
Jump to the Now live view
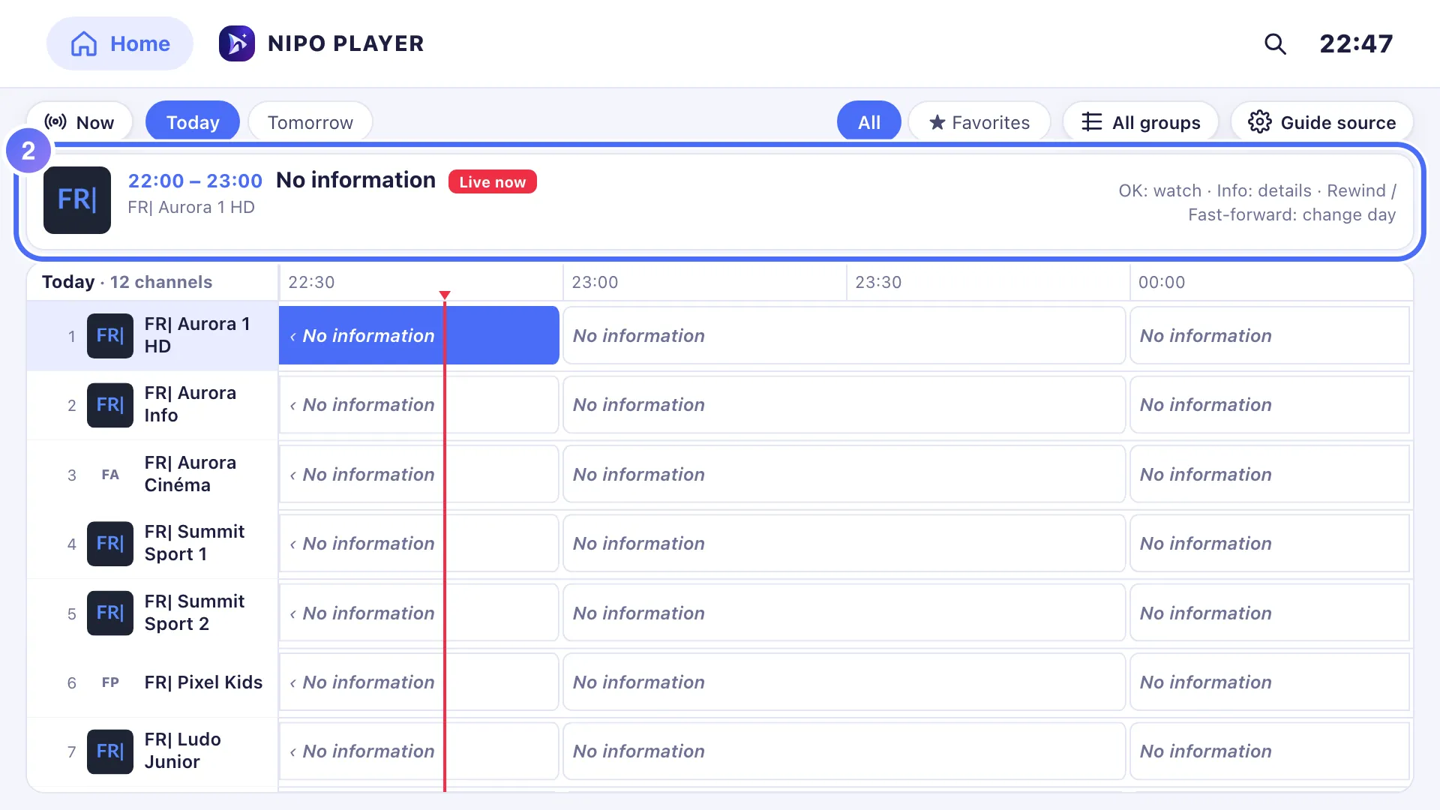pos(79,122)
